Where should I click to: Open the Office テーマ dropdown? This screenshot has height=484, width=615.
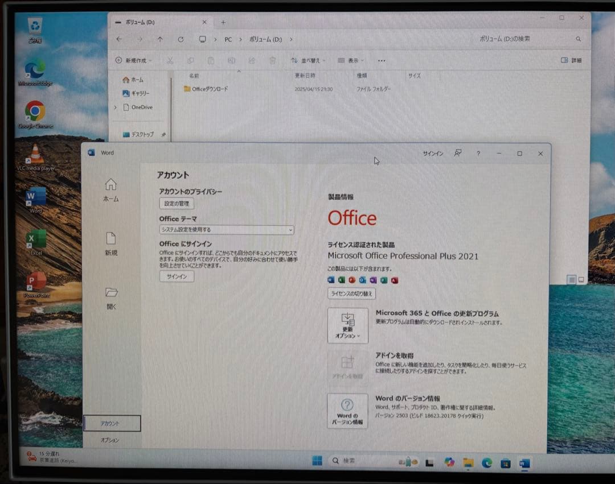pyautogui.click(x=226, y=230)
